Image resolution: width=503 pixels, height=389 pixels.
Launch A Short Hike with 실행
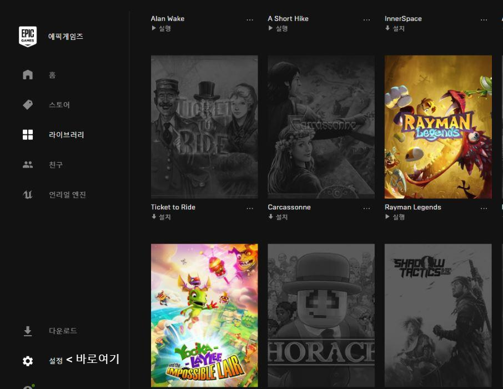(x=278, y=28)
